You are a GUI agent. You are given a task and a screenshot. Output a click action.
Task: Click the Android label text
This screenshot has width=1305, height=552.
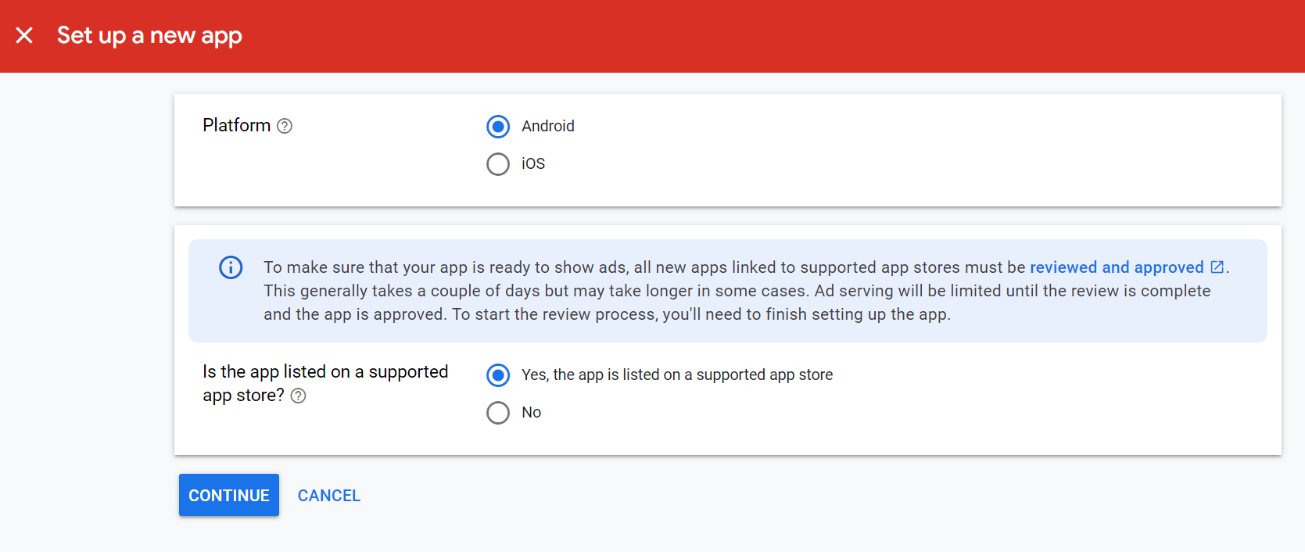click(x=547, y=127)
